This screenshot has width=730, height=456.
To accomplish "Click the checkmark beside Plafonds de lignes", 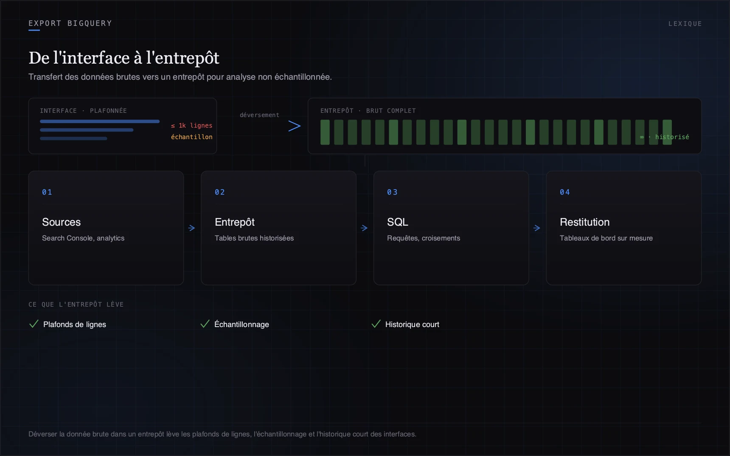I will pos(34,324).
